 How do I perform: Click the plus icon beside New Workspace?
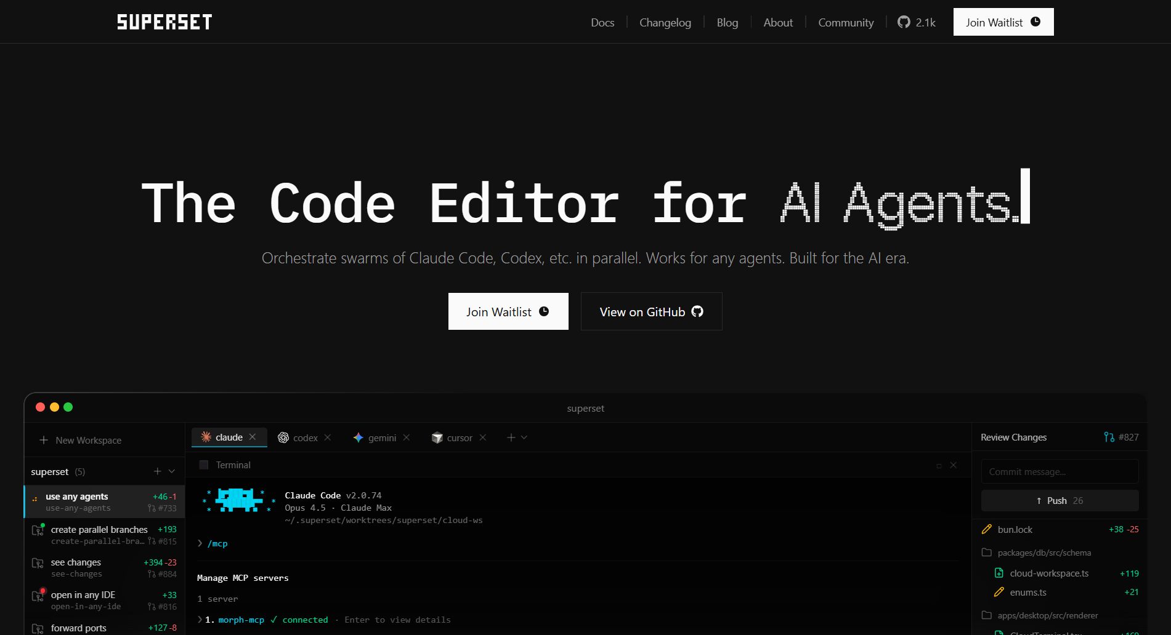click(44, 440)
